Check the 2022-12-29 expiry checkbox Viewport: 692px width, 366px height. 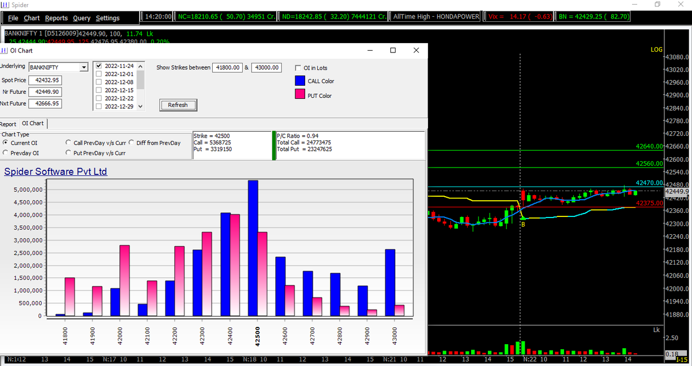tap(99, 106)
